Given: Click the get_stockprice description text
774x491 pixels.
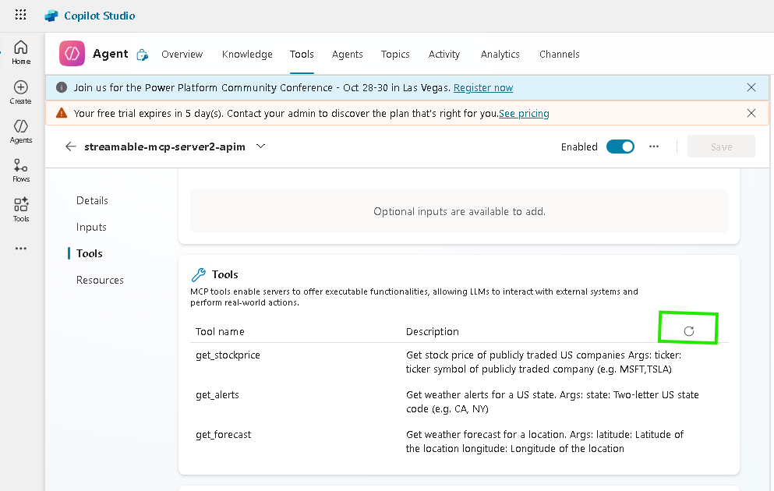Looking at the screenshot, I should pos(543,362).
